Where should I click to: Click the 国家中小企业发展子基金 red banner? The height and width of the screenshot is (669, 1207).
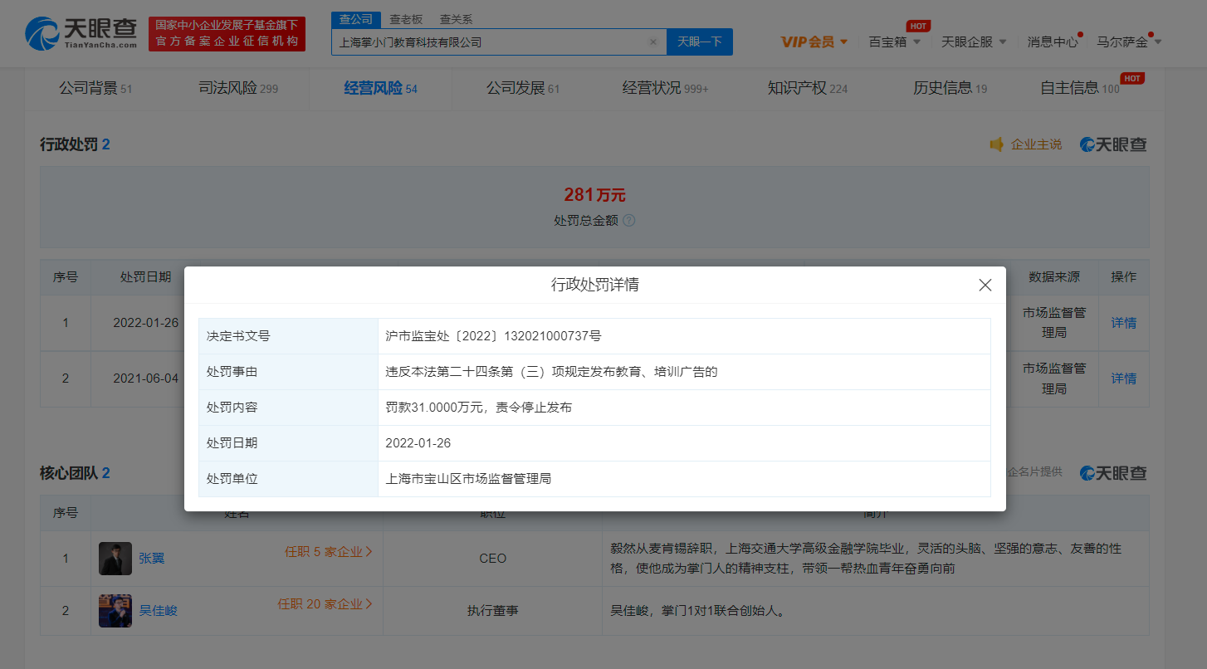coord(227,34)
